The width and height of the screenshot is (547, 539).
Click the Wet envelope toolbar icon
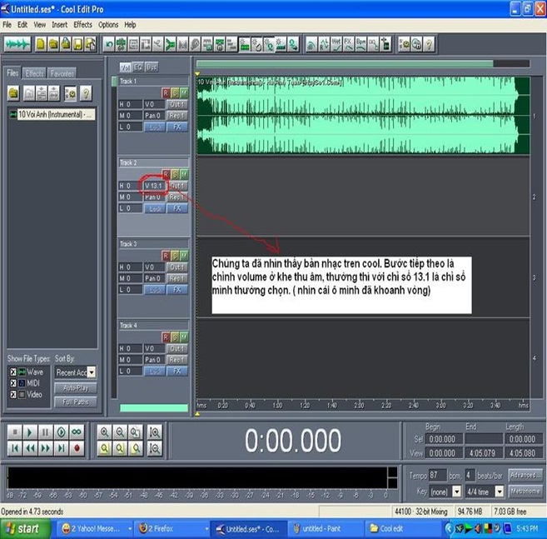click(336, 45)
